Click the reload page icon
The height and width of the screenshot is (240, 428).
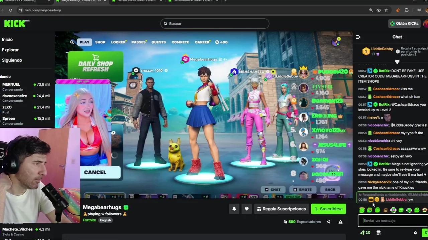coord(11,10)
